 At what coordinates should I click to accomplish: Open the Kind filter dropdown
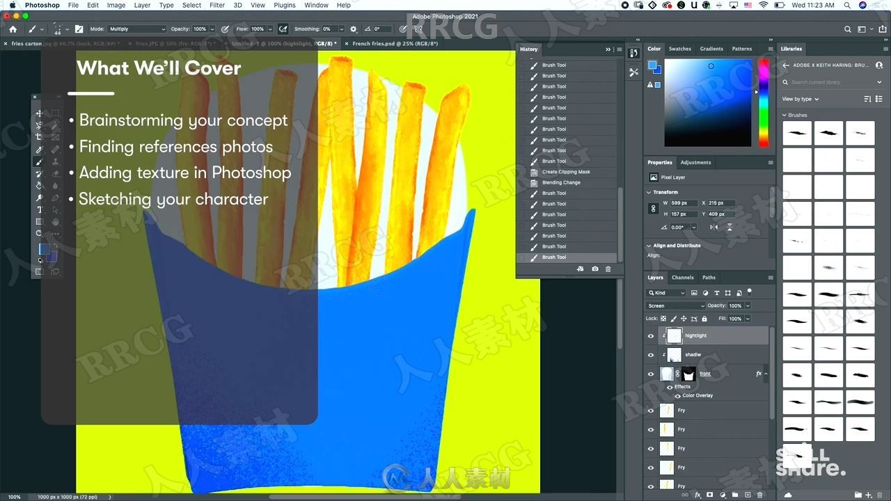coord(665,293)
